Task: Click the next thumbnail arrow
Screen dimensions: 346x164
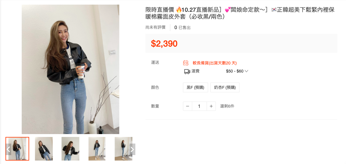Action: [132, 150]
